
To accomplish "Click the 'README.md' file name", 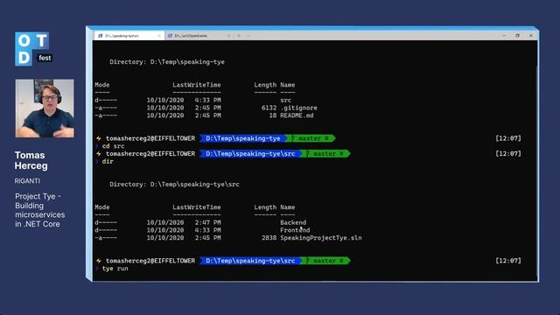I will tap(297, 115).
